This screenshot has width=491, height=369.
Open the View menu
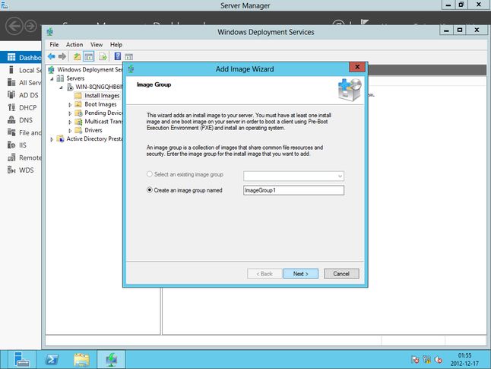(97, 45)
